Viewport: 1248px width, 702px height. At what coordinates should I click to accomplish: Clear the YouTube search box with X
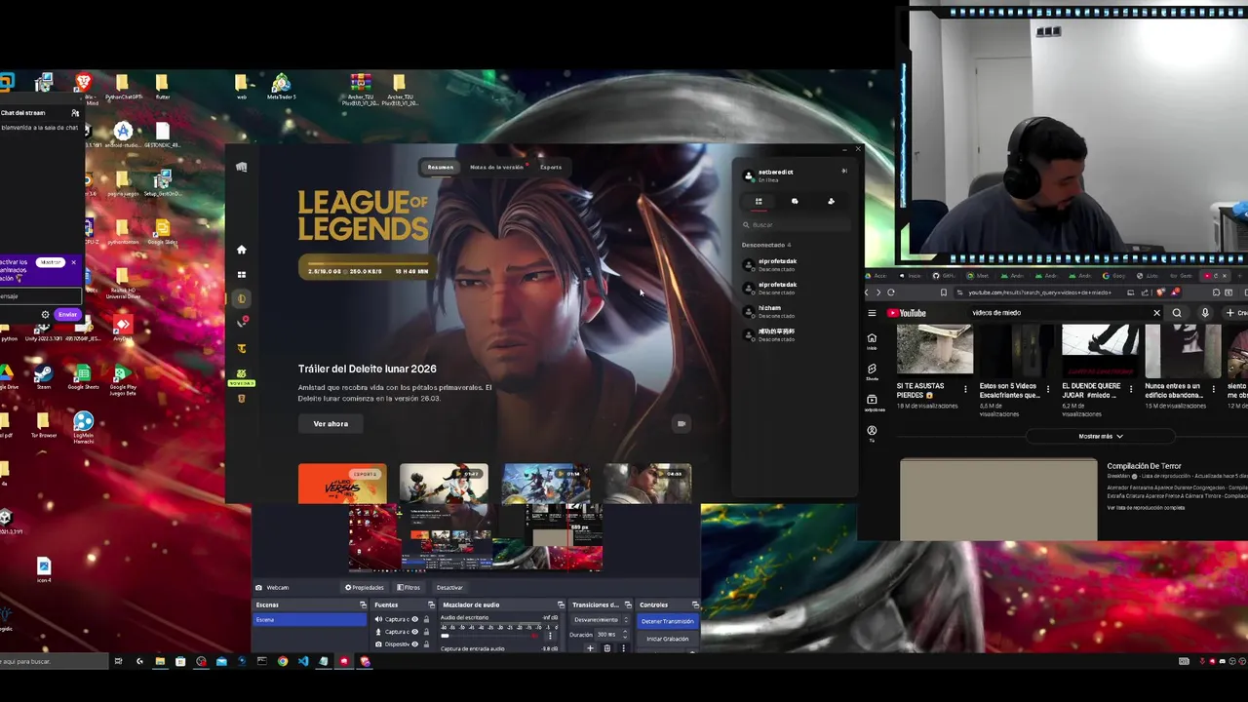pyautogui.click(x=1156, y=313)
